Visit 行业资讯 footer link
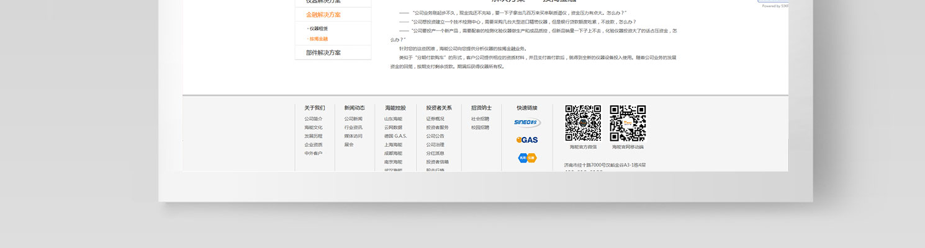Image resolution: width=925 pixels, height=248 pixels. point(353,128)
